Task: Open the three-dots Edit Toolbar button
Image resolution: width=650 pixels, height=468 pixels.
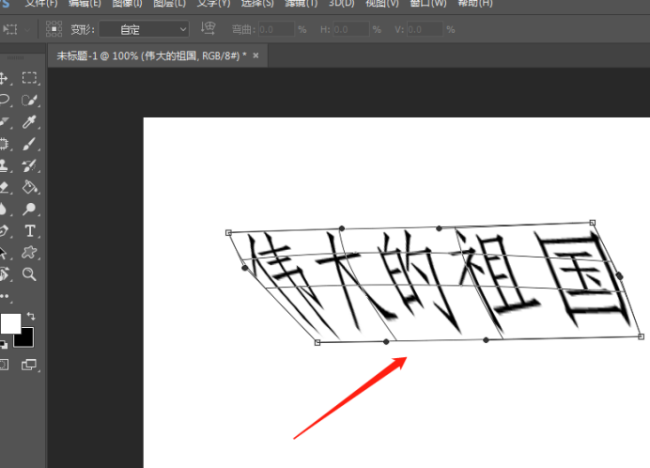Action: click(x=5, y=296)
